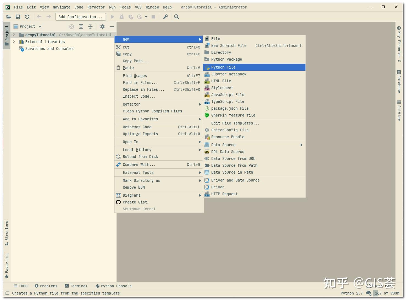Click Python 2.7 interpreter in status bar

(x=352, y=293)
